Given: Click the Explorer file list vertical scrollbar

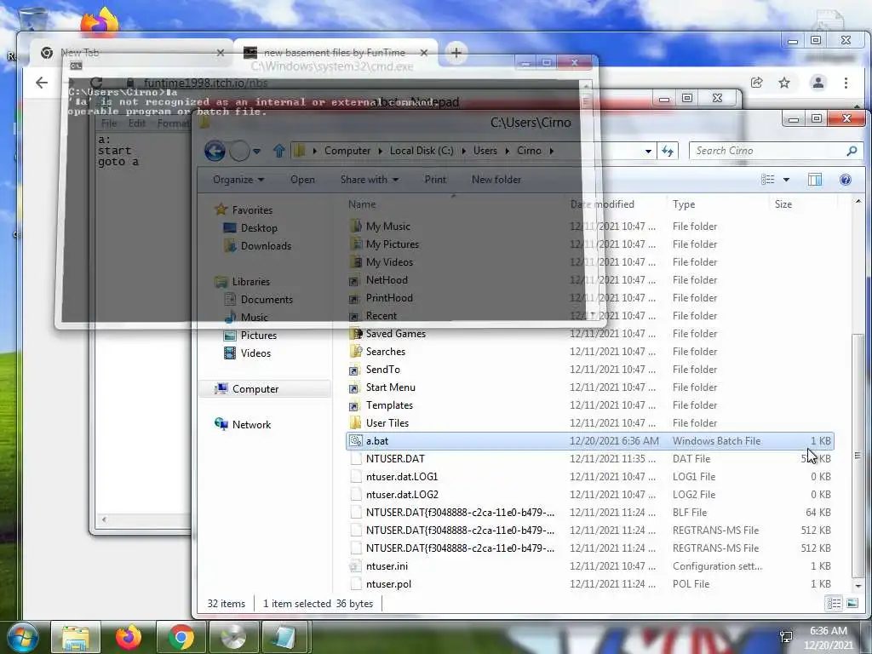Looking at the screenshot, I should tap(858, 455).
